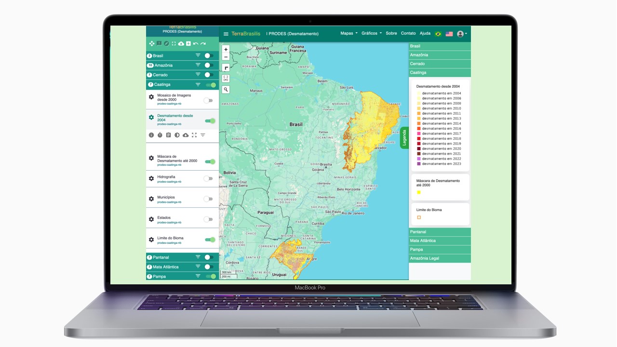Click the undo arrow icon
Image resolution: width=617 pixels, height=347 pixels.
196,43
